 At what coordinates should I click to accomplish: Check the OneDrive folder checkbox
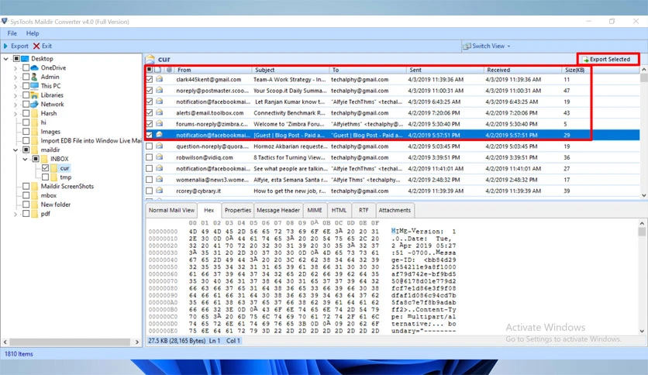[26, 67]
